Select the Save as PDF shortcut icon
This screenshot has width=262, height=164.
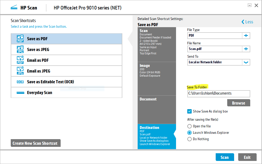point(20,39)
